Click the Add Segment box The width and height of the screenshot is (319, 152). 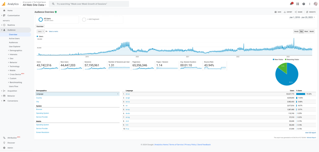[x=101, y=19]
